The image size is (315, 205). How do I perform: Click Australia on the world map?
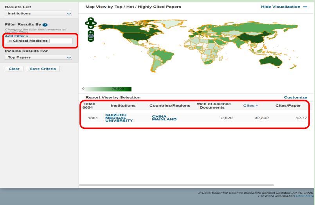[x=271, y=61]
